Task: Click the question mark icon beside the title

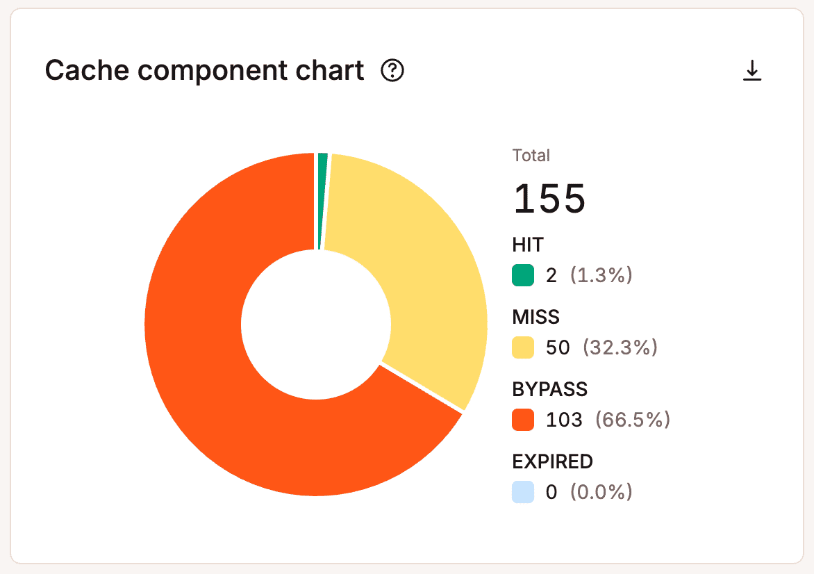Action: pos(392,71)
